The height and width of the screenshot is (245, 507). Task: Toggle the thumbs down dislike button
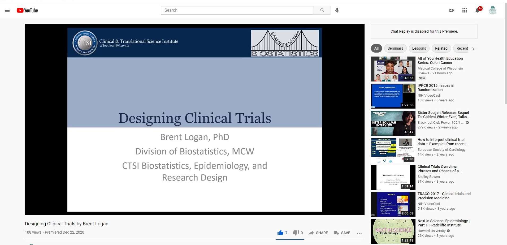tap(296, 233)
